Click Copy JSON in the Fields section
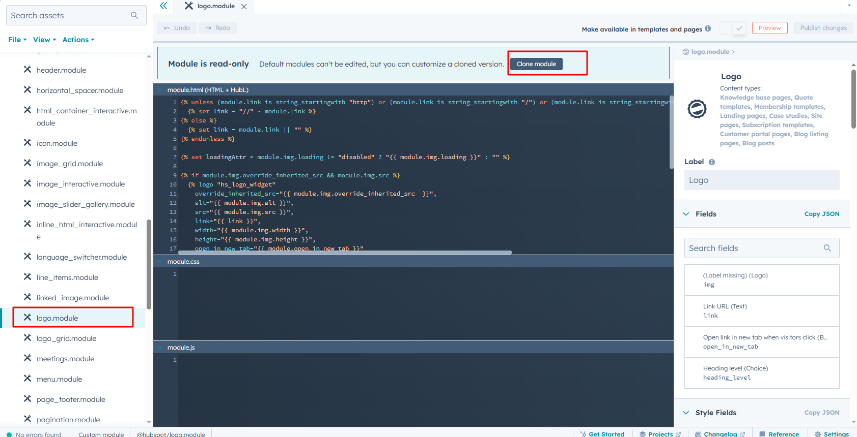Screen dimensions: 857x437 coord(822,214)
